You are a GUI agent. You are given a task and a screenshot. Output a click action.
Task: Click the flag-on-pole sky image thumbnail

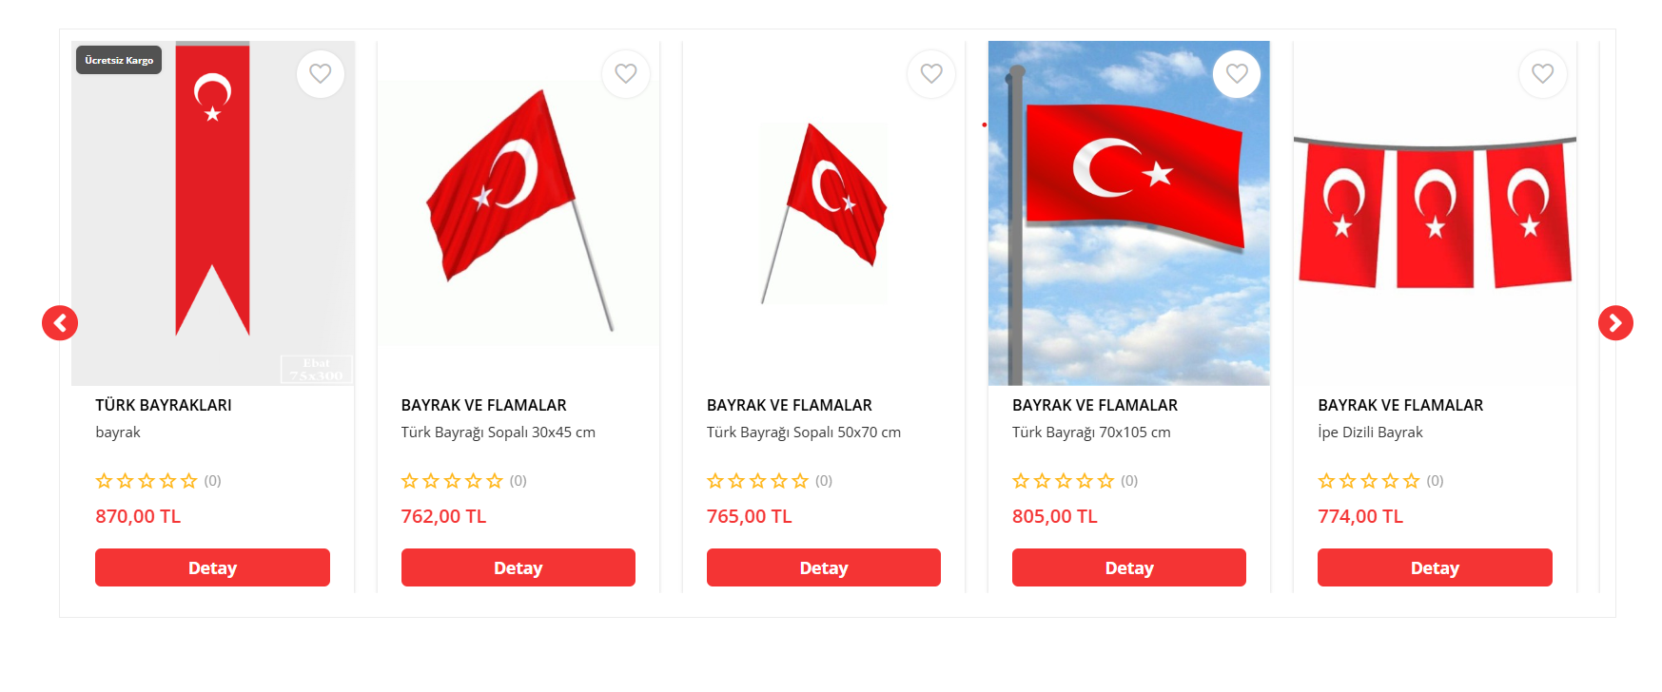pos(1128,214)
